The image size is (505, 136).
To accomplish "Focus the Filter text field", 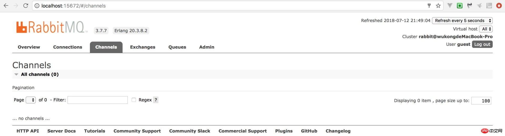I will click(98, 100).
